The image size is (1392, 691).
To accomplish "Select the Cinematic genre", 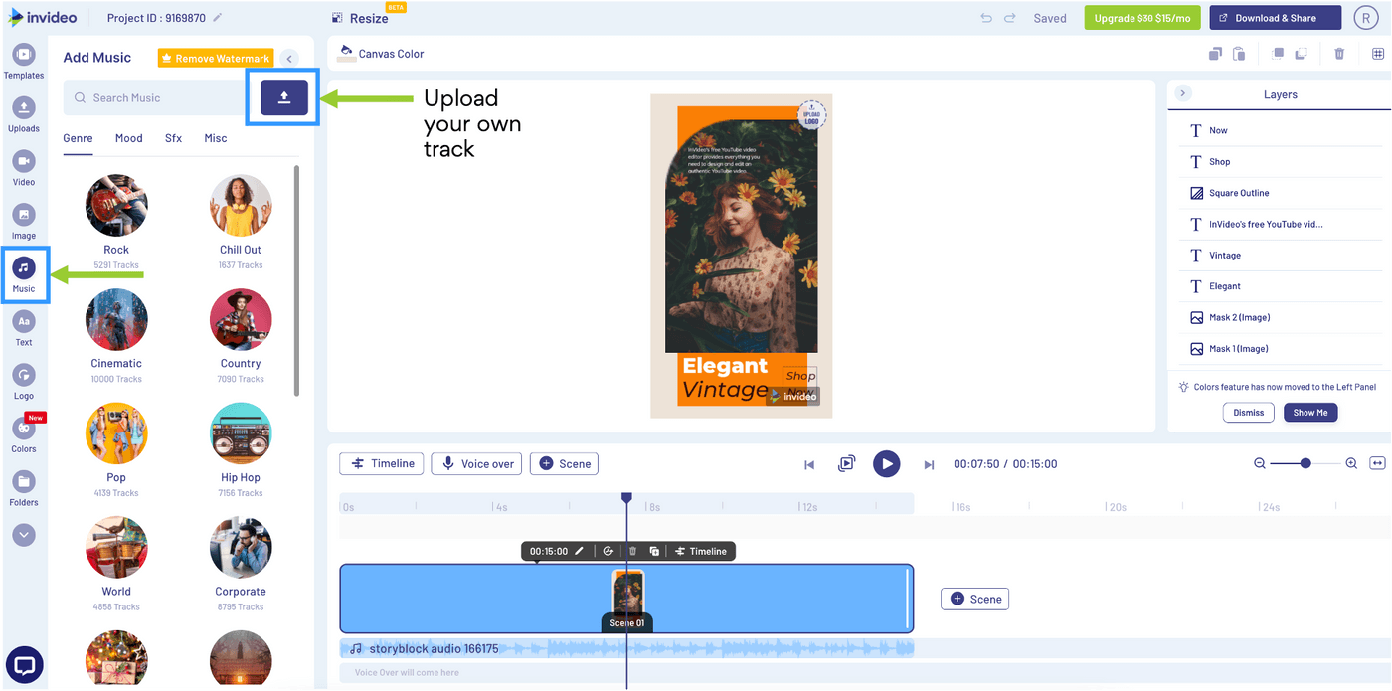I will point(116,320).
